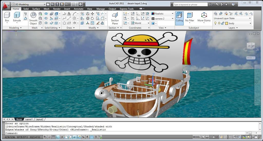Click the New drawing icon in quick access toolbar
Viewport: 263px width, 141px height.
tap(48, 4)
